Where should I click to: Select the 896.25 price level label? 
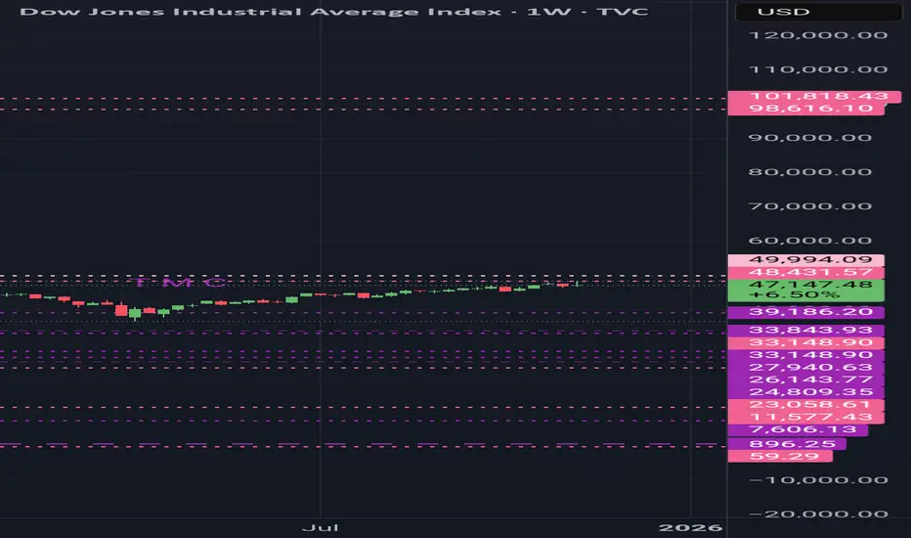[x=787, y=444]
